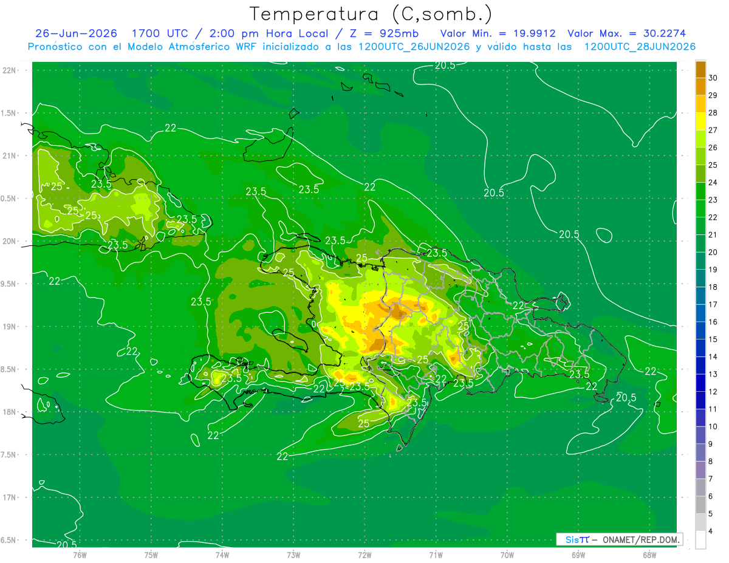
Task: Click the colorbar label "18"
Action: tap(714, 287)
